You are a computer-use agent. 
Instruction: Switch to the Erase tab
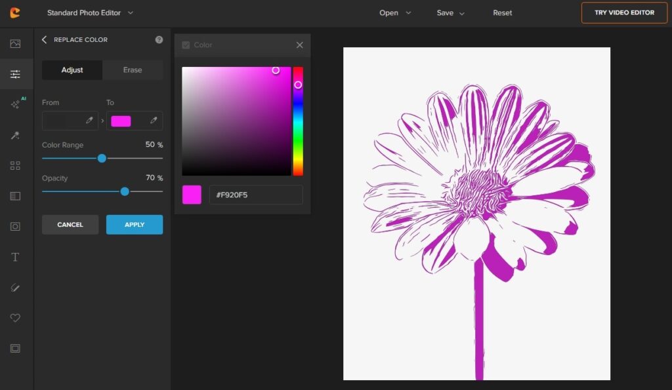pyautogui.click(x=133, y=70)
